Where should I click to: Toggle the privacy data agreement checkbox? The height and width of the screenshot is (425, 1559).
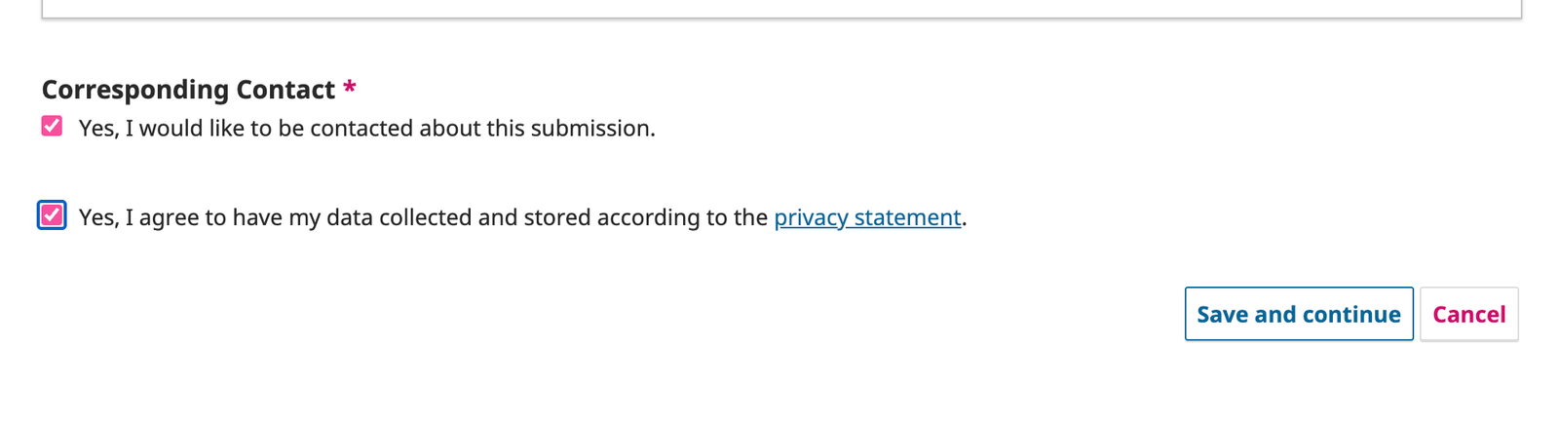(x=52, y=215)
